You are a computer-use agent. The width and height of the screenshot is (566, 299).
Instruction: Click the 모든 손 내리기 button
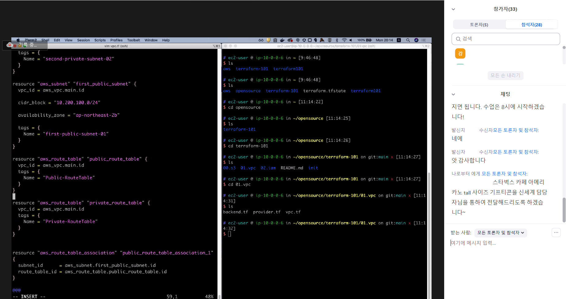505,75
